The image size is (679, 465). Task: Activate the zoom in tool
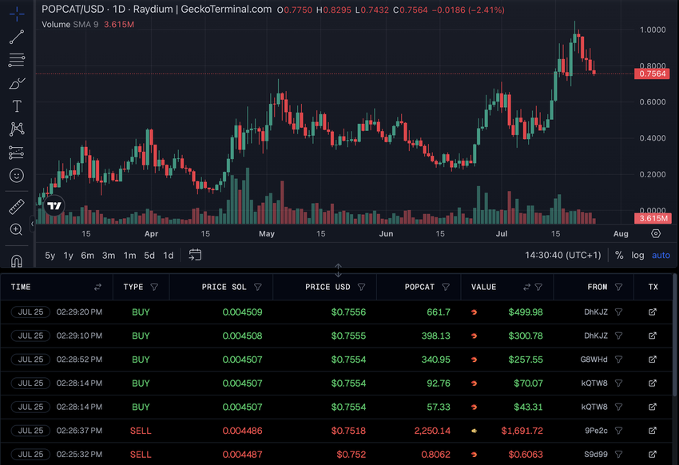click(17, 229)
